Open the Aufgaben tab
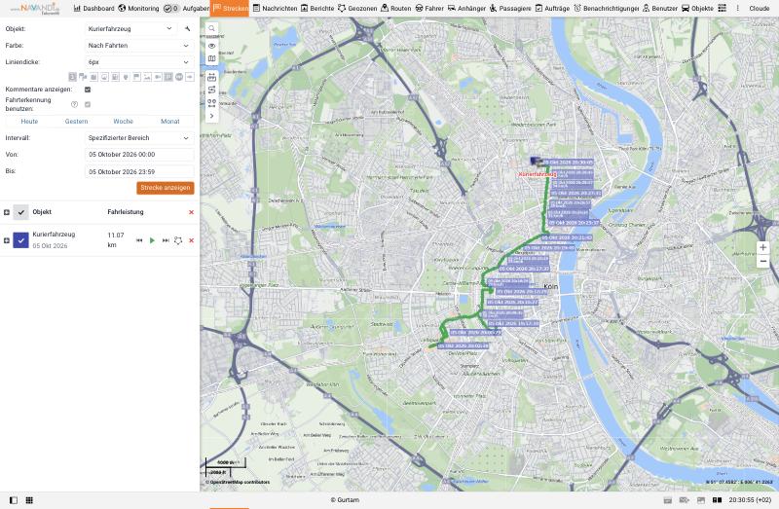779x509 pixels. [187, 9]
